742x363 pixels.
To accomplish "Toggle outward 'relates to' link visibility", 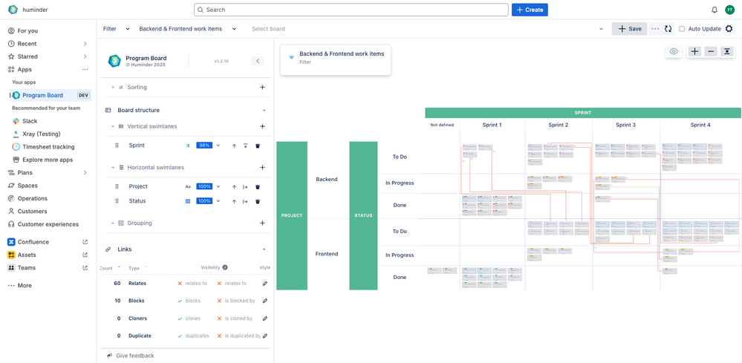I will (x=180, y=284).
